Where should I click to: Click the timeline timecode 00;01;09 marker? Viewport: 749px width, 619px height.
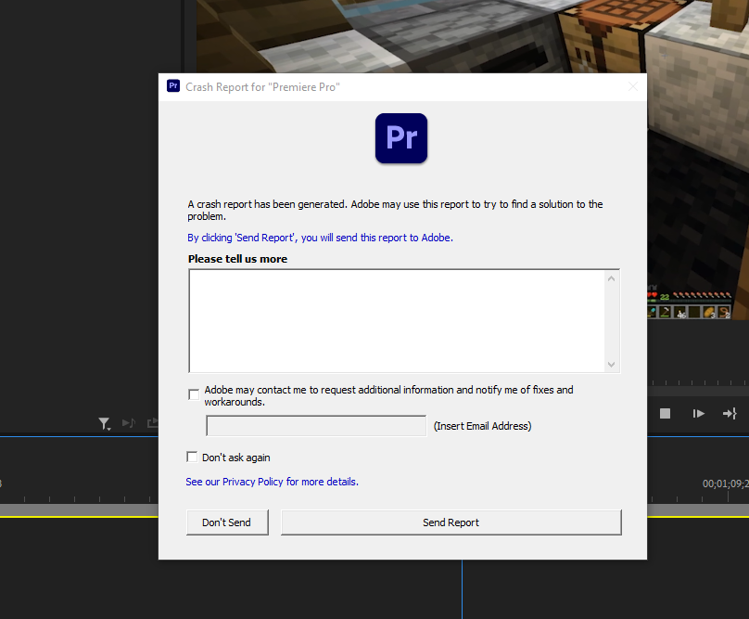[723, 484]
